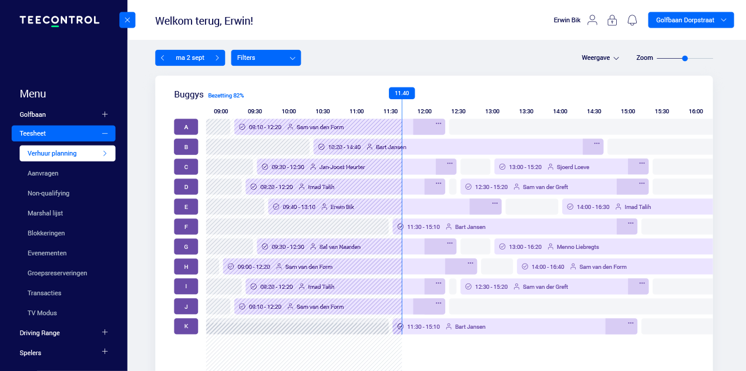Select buggy E row label

point(186,207)
